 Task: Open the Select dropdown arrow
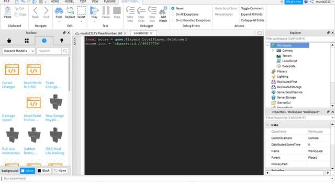click(x=82, y=21)
